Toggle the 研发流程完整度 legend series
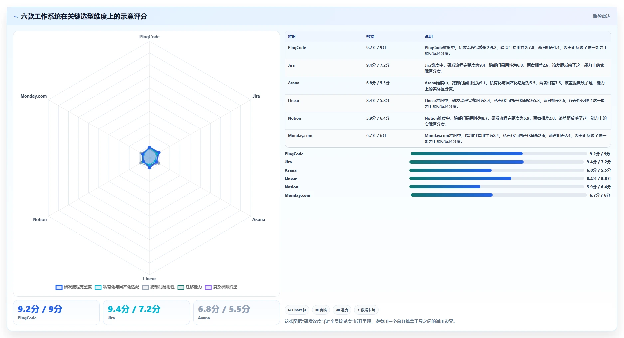Image resolution: width=624 pixels, height=338 pixels. tap(74, 287)
